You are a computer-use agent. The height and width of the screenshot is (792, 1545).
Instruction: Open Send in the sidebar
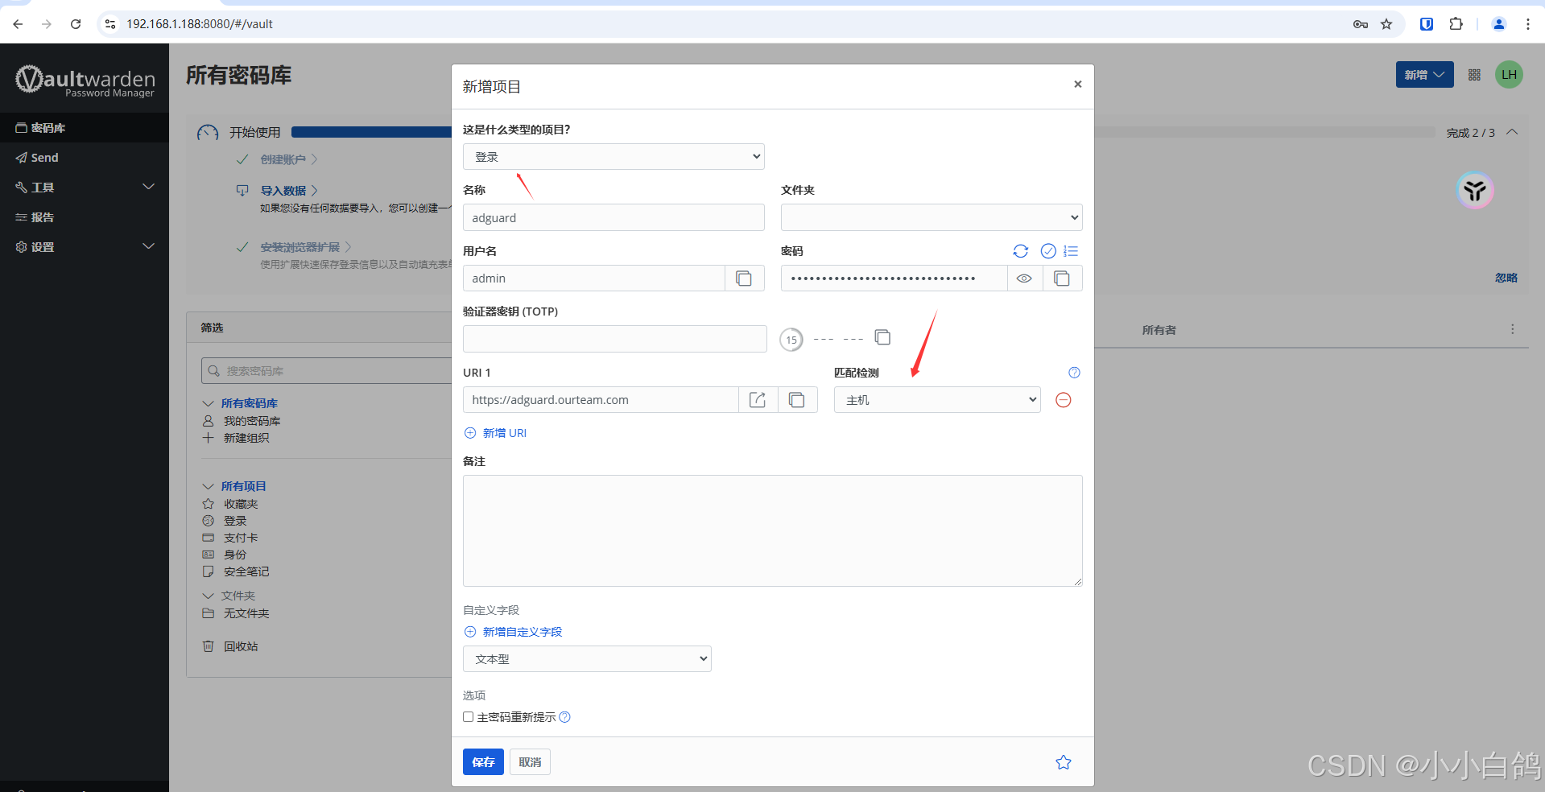pyautogui.click(x=44, y=158)
